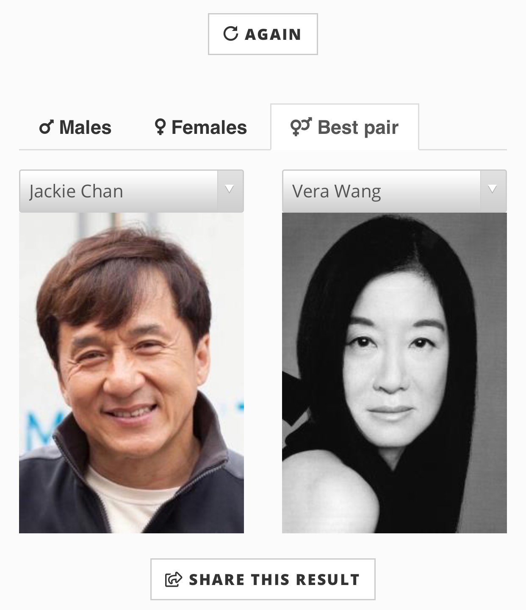Click the AGAIN button
The width and height of the screenshot is (526, 610).
(x=263, y=34)
